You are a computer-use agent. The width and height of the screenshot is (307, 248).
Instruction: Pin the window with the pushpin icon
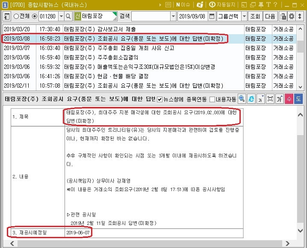click(x=261, y=5)
